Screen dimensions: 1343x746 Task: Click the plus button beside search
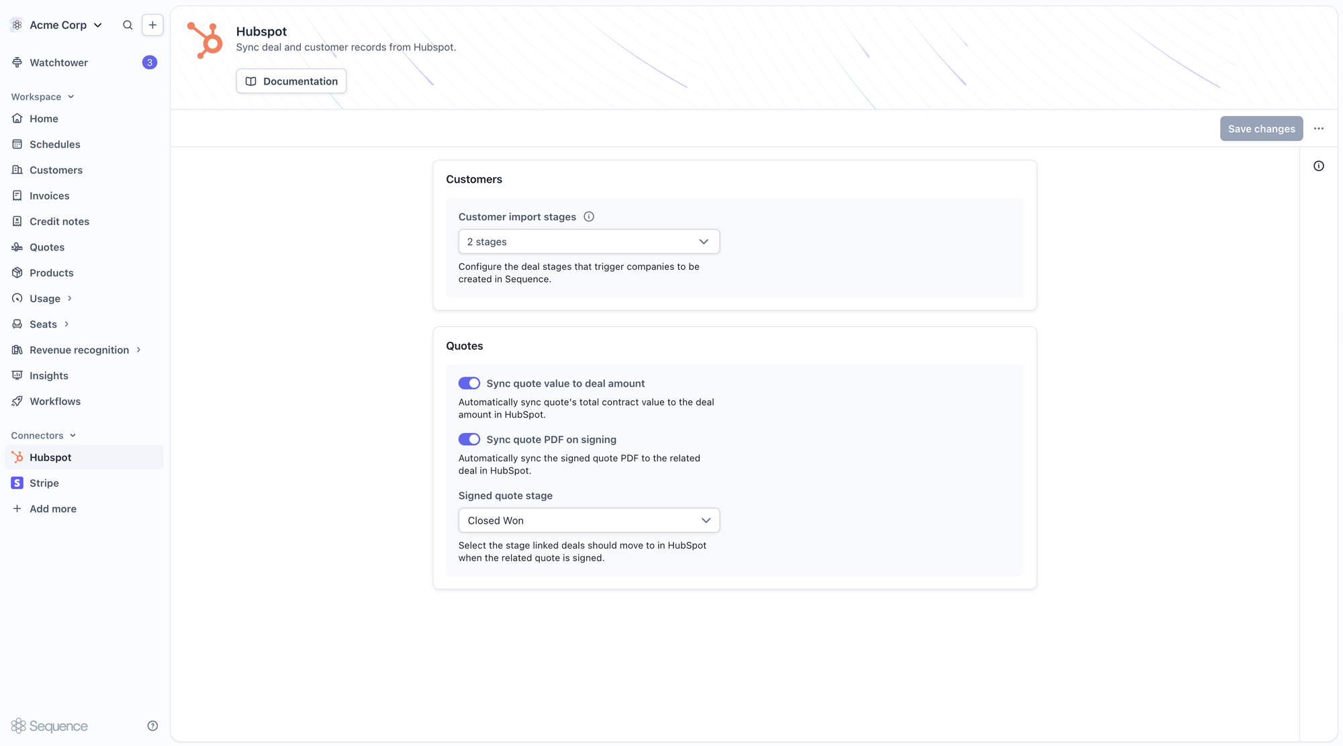(x=152, y=25)
